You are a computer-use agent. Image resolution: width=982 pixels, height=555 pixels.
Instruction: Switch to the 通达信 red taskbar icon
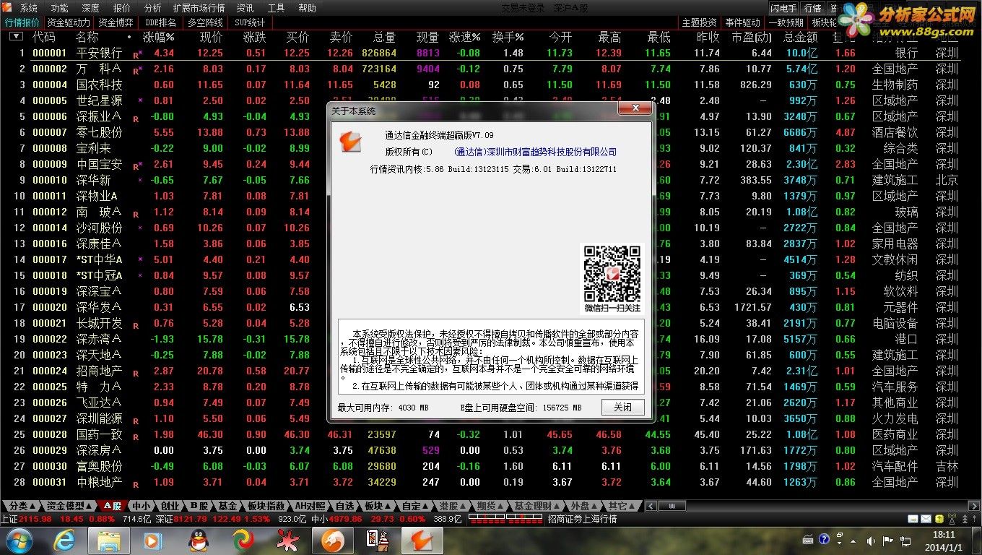422,541
